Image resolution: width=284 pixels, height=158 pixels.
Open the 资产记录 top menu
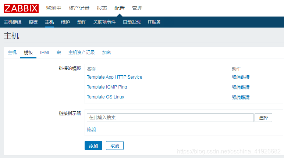(79, 8)
